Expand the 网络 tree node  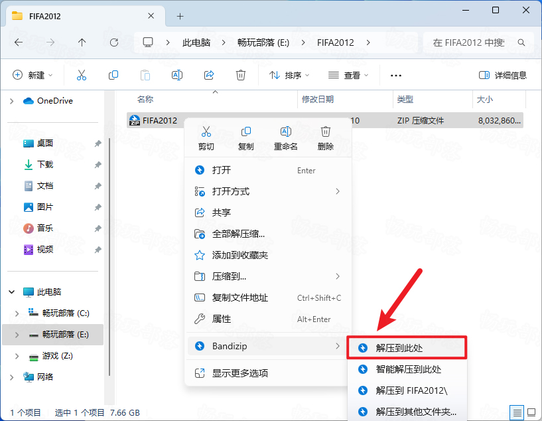12,377
